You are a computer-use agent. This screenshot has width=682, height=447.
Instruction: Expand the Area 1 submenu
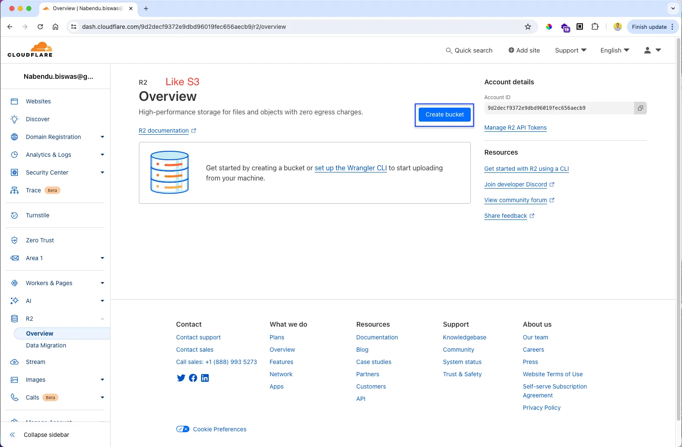[x=102, y=258]
